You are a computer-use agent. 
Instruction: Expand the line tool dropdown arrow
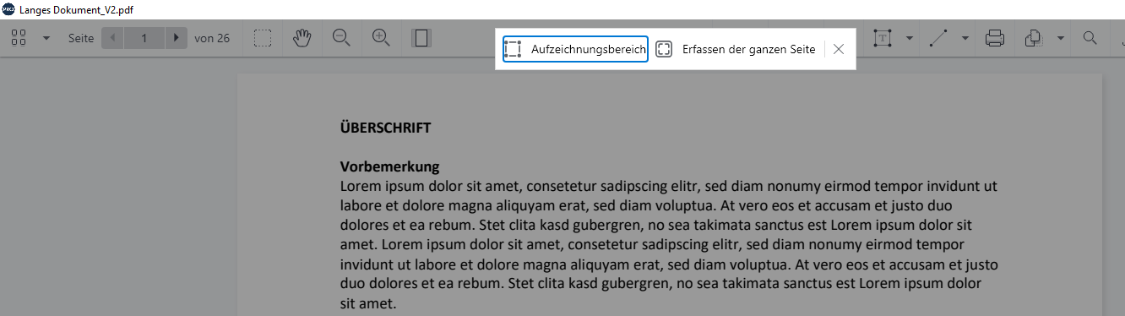(x=965, y=38)
